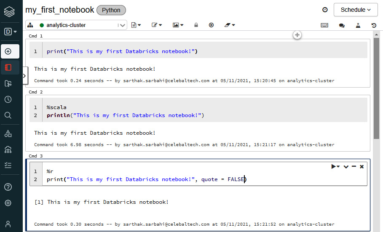
Task: Click the Cmd 1 code line with print
Action: 122,51
